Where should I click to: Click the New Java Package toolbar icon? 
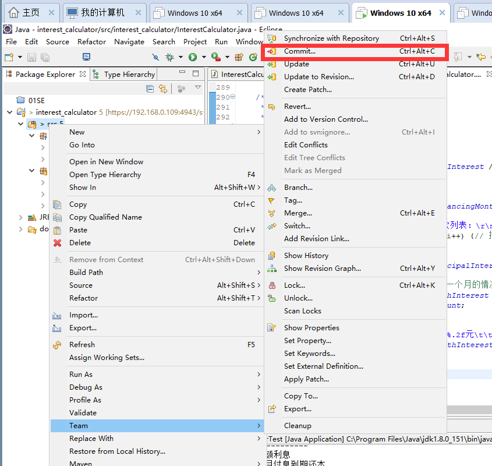coord(239,57)
